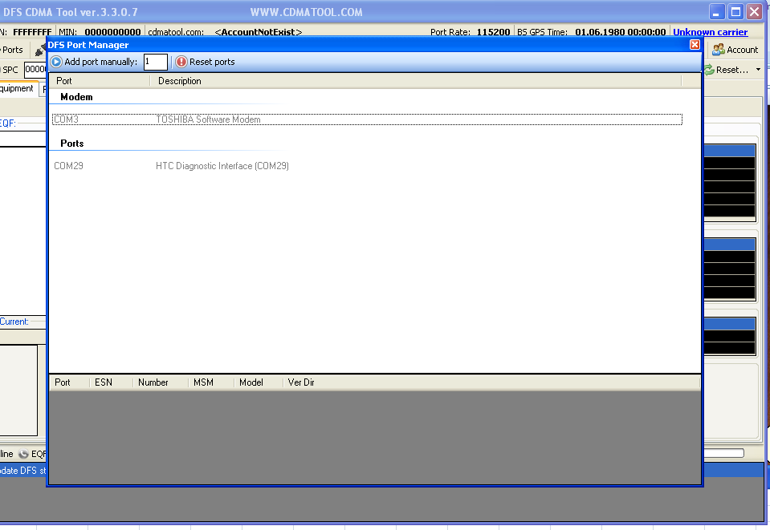Click the Reset button in main toolbar
The height and width of the screenshot is (530, 770).
pyautogui.click(x=727, y=70)
